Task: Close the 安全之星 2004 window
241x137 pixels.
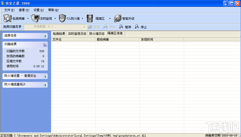Action: [238, 3]
